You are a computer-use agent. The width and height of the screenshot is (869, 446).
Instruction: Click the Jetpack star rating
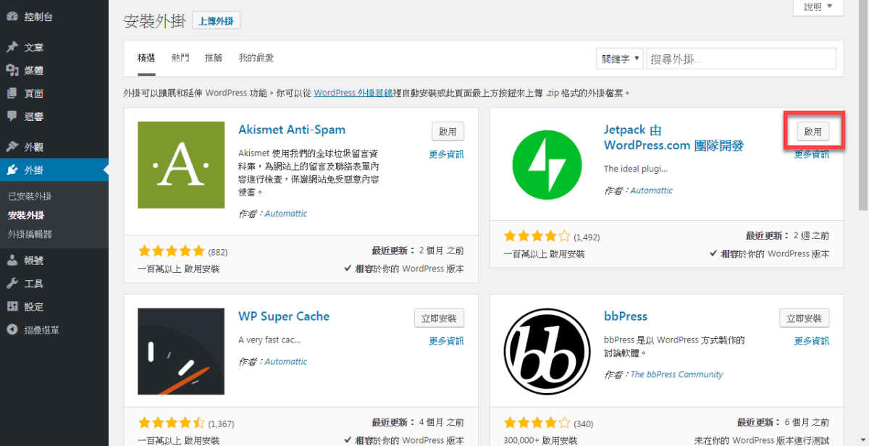537,236
